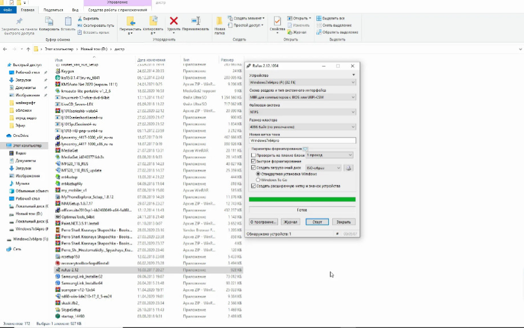Open the device (Устройство) dropdown in Rufus
The image size is (524, 328).
click(x=302, y=82)
